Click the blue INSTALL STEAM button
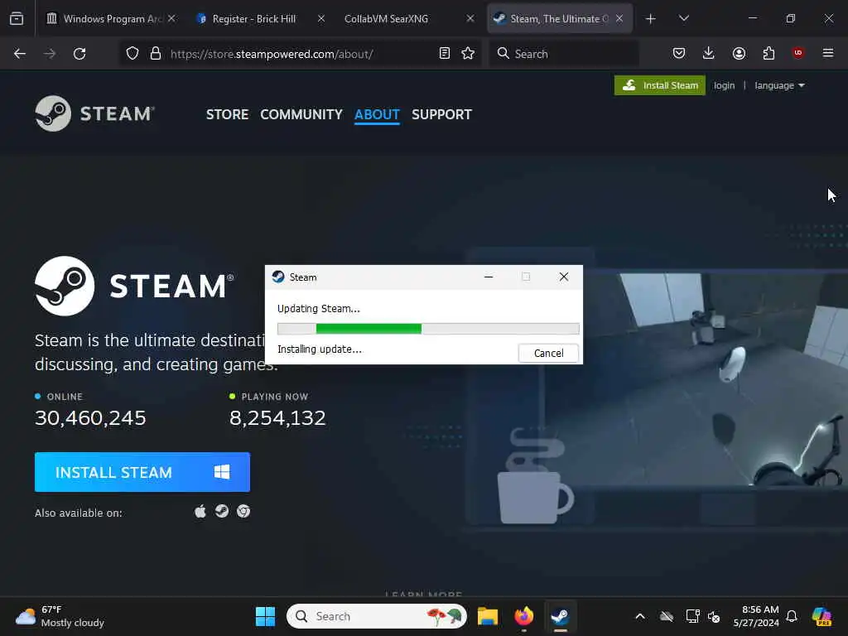The width and height of the screenshot is (848, 636). pyautogui.click(x=142, y=472)
